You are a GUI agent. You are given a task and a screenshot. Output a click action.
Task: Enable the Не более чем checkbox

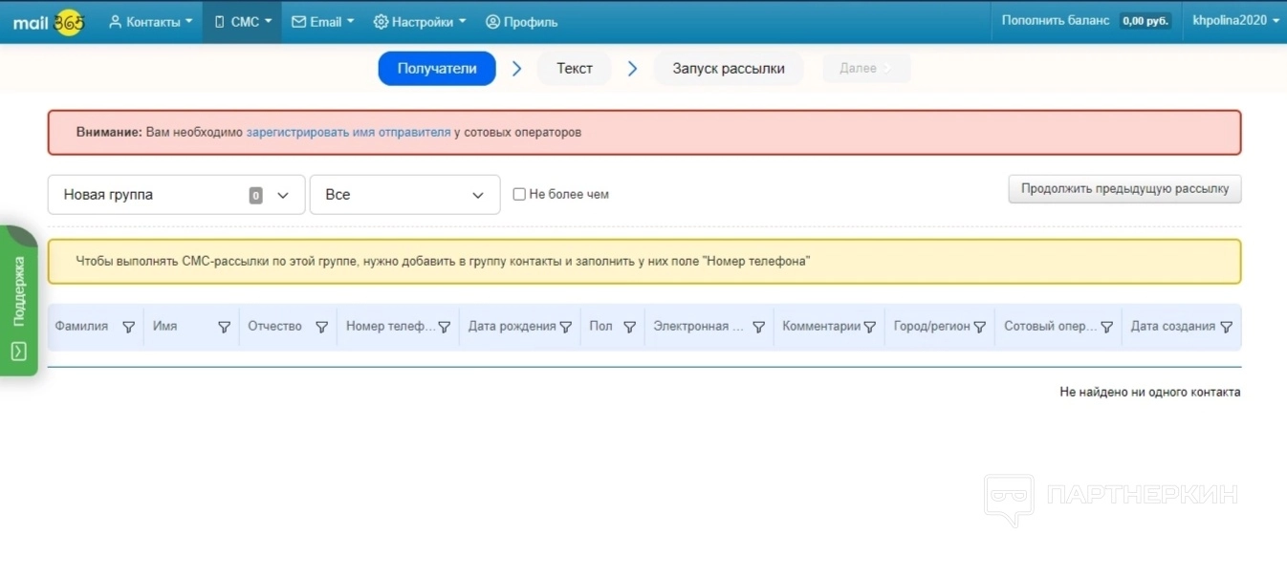tap(519, 194)
